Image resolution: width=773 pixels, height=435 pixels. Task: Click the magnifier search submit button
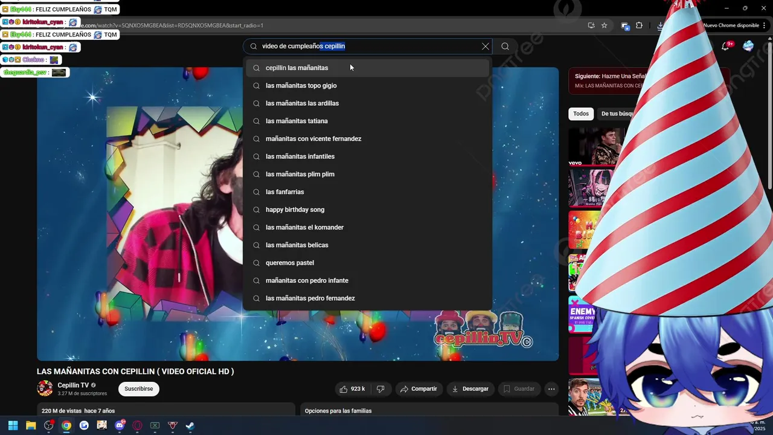tap(505, 47)
